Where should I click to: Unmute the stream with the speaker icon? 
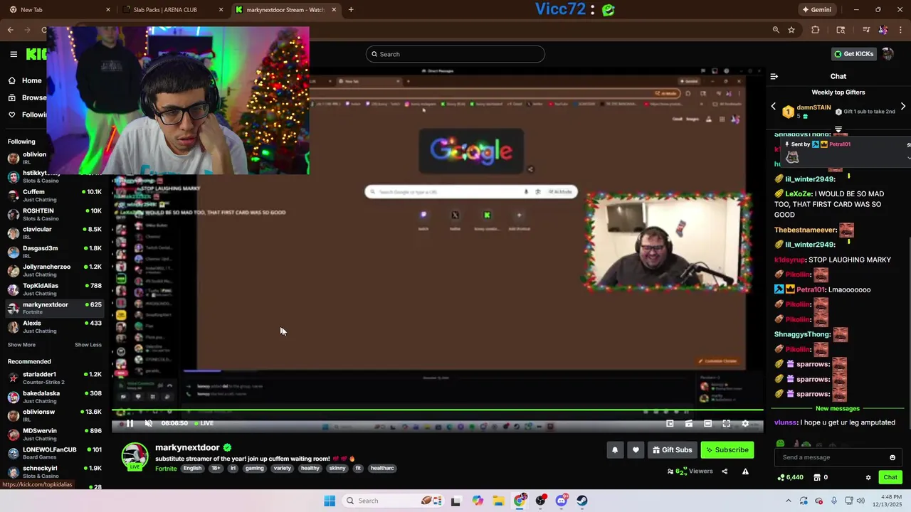click(x=149, y=423)
